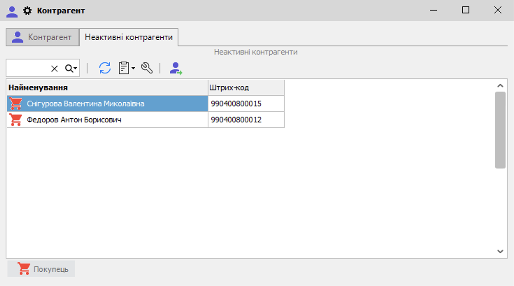Screen dimensions: 514x286
Task: Clear the search field with X
Action: tap(54, 69)
